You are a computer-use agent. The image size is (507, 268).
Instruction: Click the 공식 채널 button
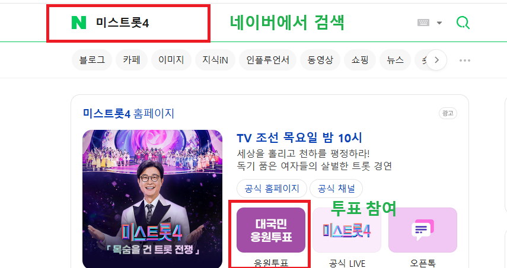(x=336, y=189)
